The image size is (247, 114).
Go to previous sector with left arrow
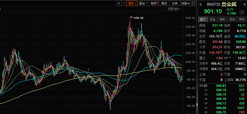click(200, 5)
